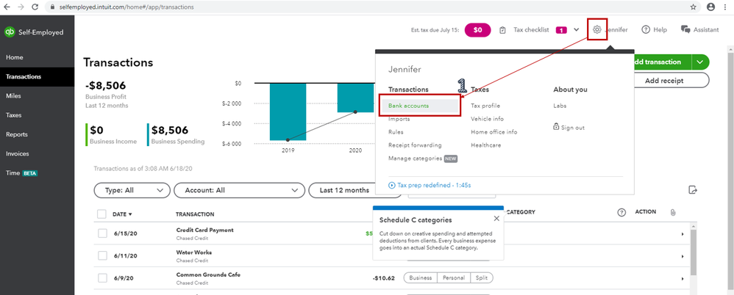Mark Common Grounds Cafe as Business
This screenshot has height=295, width=734.
coord(421,277)
